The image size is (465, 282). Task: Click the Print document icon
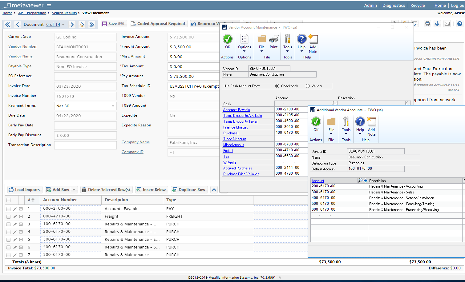tap(427, 24)
